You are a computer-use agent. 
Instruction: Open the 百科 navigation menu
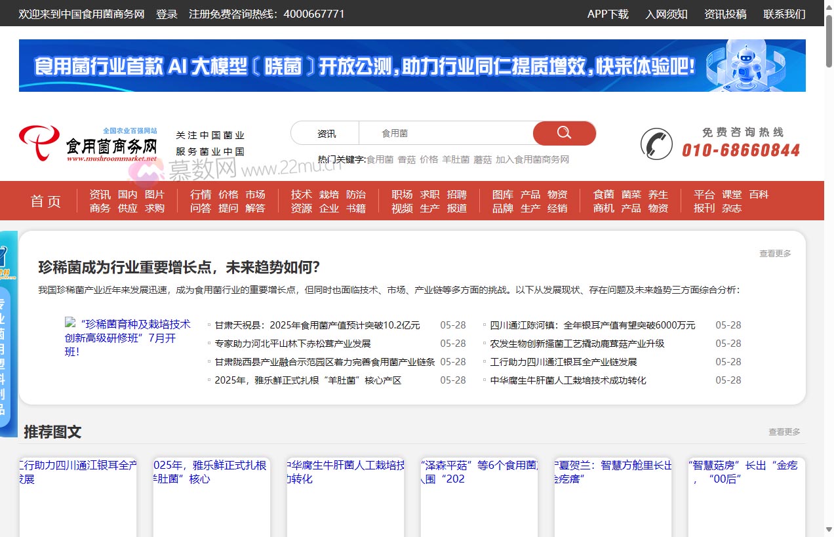(x=759, y=194)
